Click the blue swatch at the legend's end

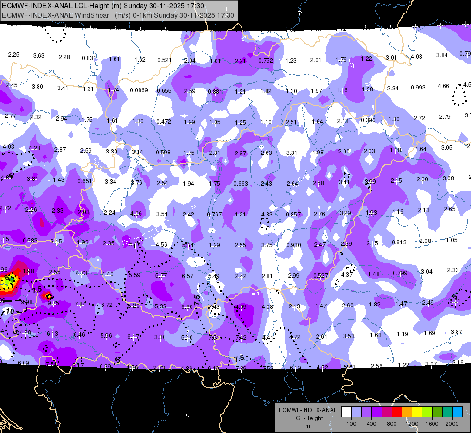click(x=458, y=412)
